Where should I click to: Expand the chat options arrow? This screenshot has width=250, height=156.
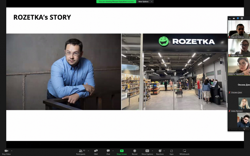coord(113,151)
